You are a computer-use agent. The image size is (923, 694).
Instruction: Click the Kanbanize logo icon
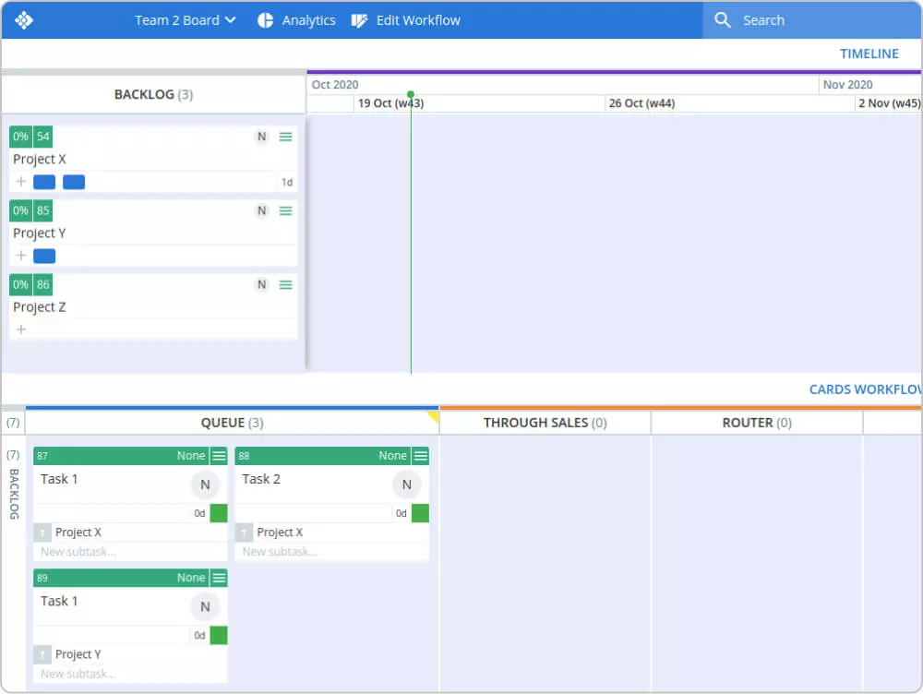(x=24, y=19)
